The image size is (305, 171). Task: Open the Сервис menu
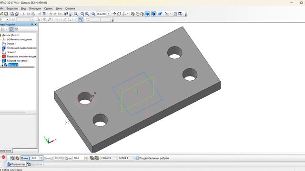[x=49, y=9]
